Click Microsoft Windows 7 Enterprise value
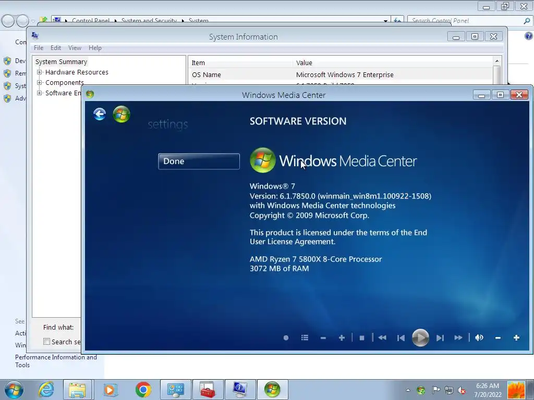 pyautogui.click(x=345, y=75)
